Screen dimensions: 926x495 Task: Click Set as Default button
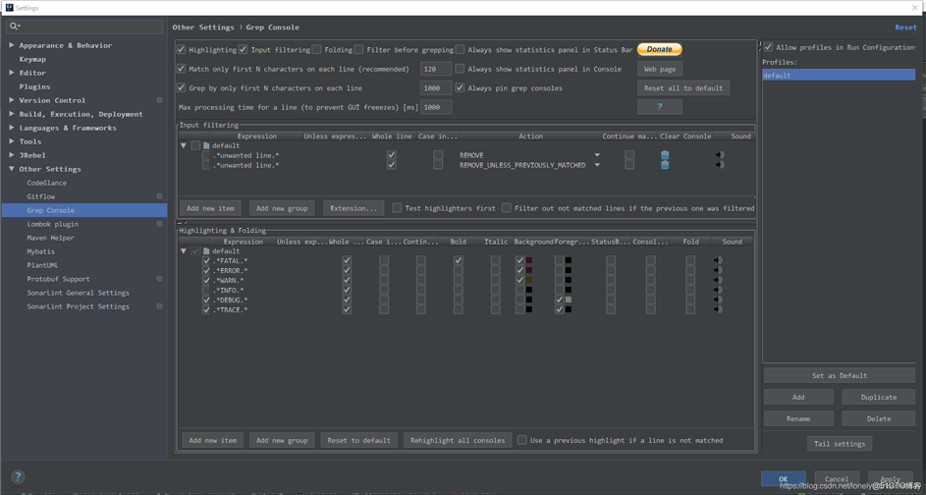click(840, 375)
